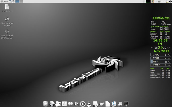172x107 pixels.
Task: Launch the play-button media player in dock
Action: click(83, 104)
